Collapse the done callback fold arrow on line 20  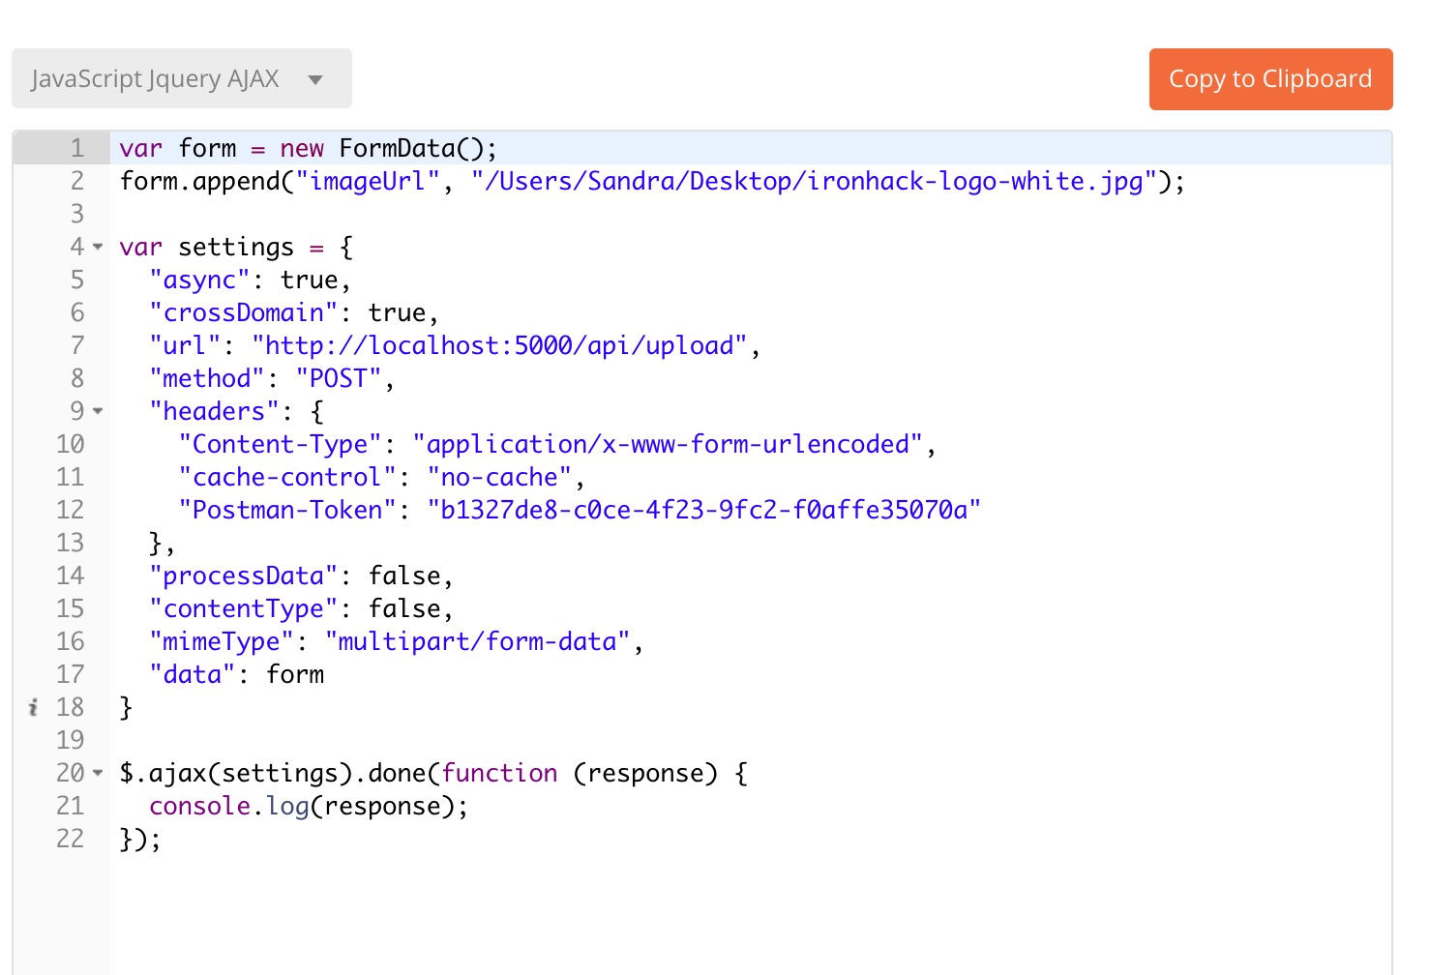[x=98, y=774]
